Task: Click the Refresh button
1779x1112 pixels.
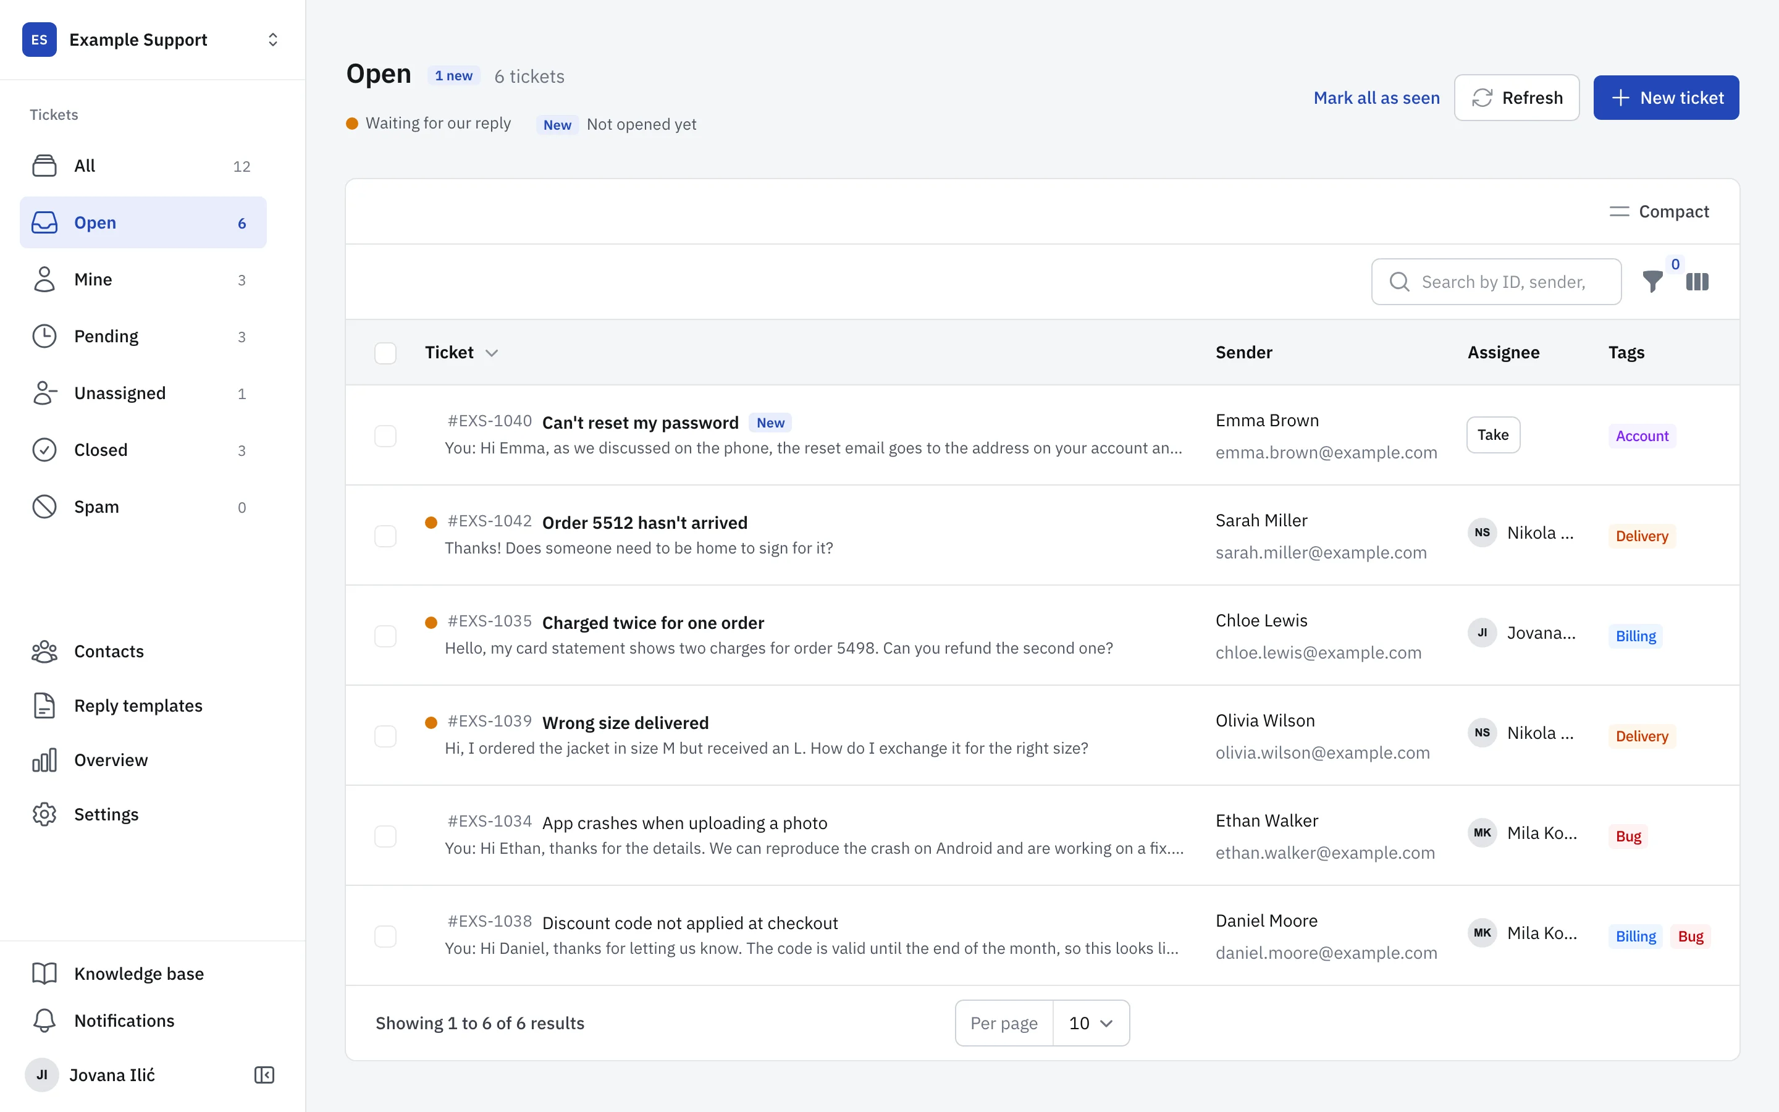Action: [1516, 98]
